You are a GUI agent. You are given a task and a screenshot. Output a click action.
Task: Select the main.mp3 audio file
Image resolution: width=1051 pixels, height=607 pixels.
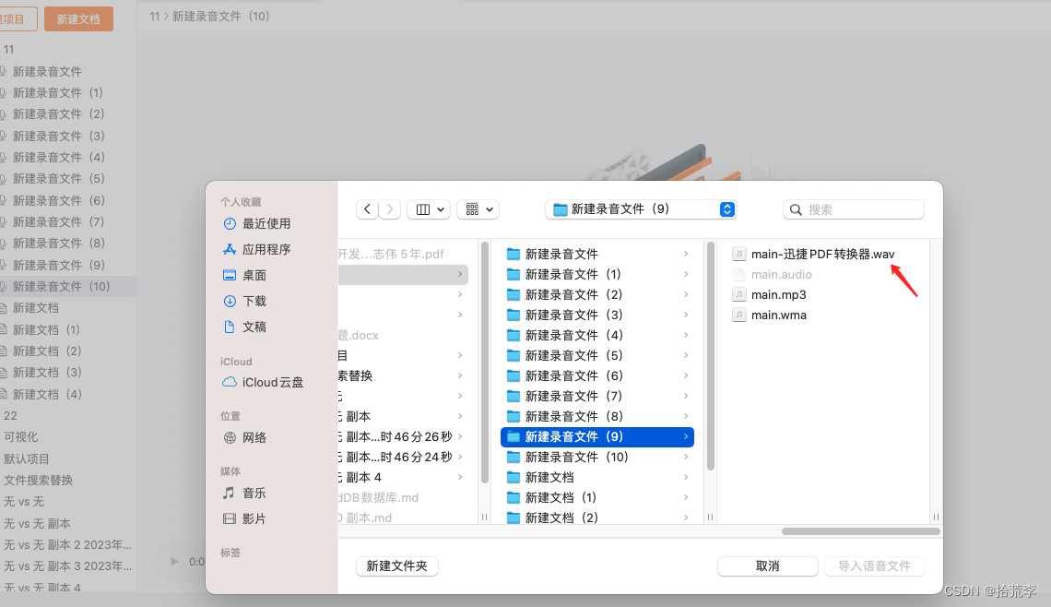pyautogui.click(x=778, y=294)
